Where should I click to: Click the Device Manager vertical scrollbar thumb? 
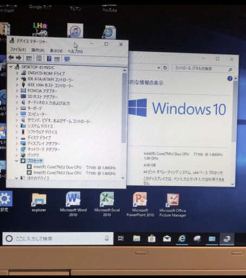(124, 108)
